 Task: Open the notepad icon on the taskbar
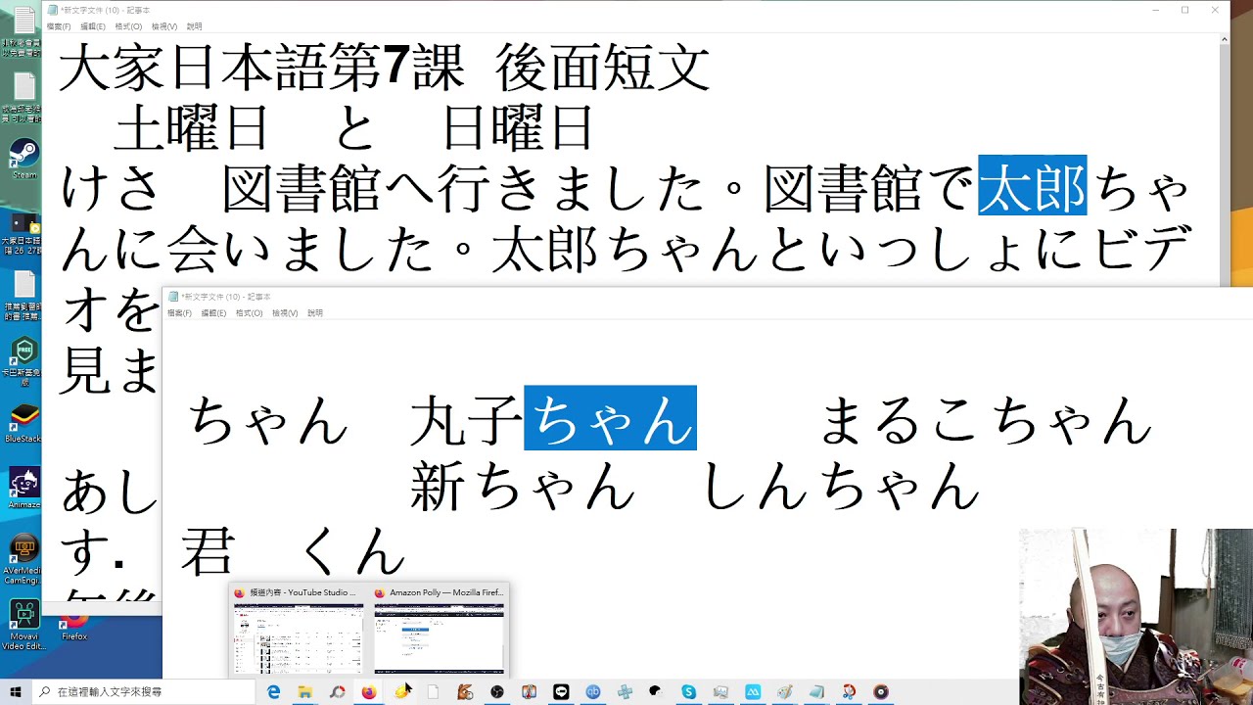pyautogui.click(x=816, y=692)
